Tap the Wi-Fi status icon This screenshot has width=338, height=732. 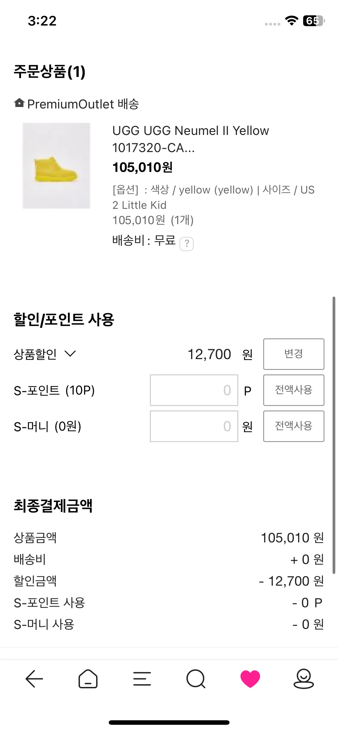[291, 21]
